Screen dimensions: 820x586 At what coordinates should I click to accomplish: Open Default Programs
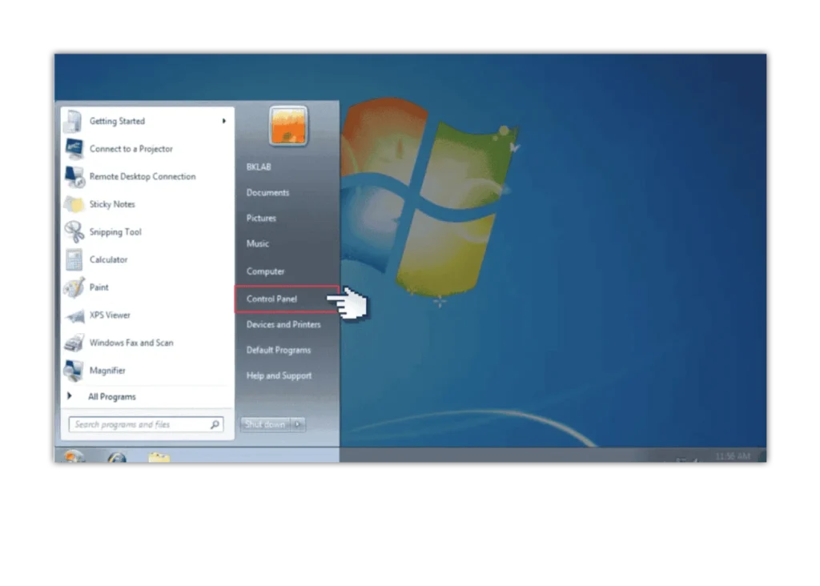coord(279,351)
